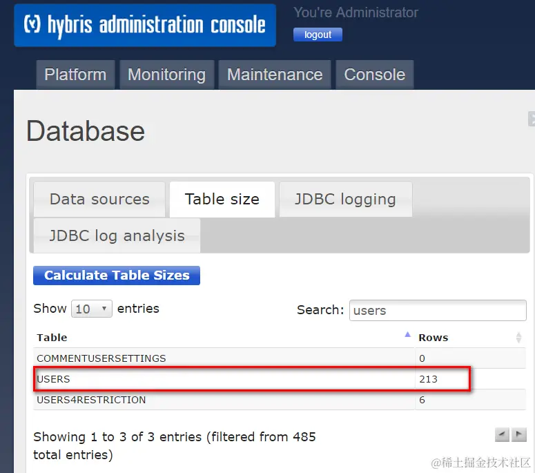Click the logout button
This screenshot has height=473, width=535.
coord(318,35)
